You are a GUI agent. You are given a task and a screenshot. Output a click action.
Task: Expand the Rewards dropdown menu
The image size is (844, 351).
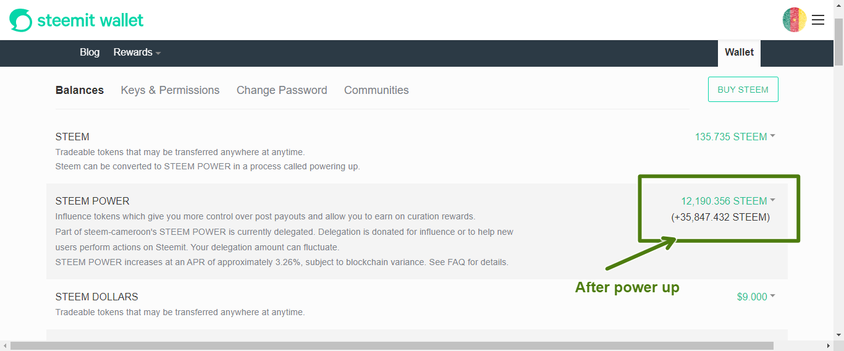(137, 53)
